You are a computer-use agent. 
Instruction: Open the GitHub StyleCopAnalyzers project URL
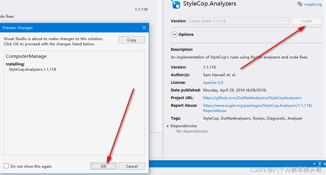tap(252, 98)
